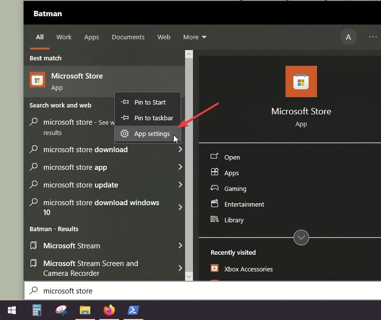Click the App settings gear icon
This screenshot has width=381, height=320.
click(x=125, y=133)
